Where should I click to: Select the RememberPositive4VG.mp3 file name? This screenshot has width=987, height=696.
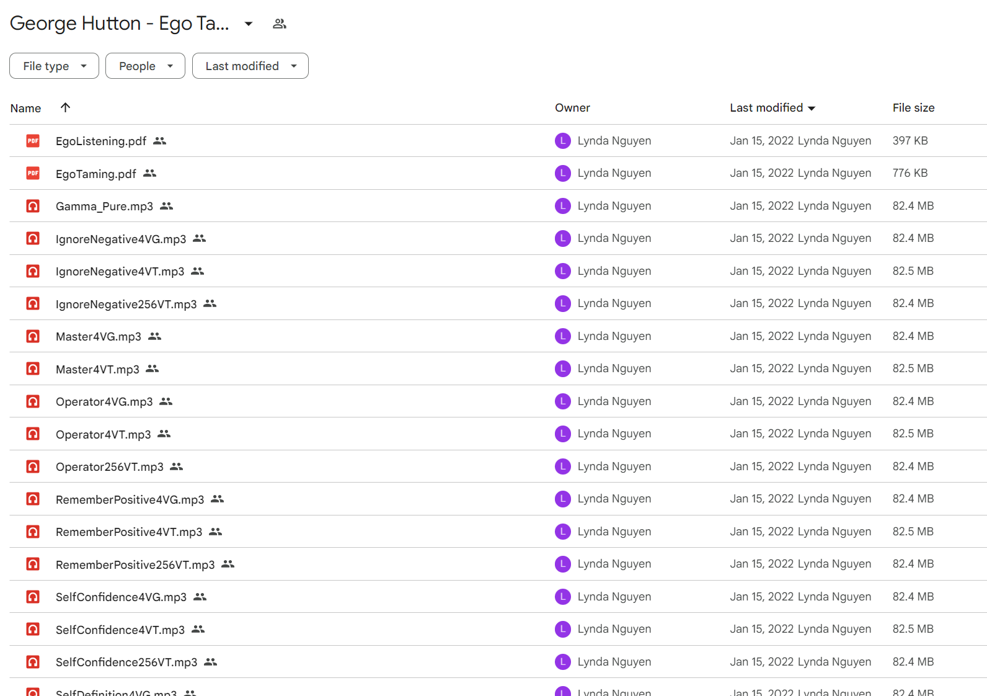pyautogui.click(x=130, y=499)
